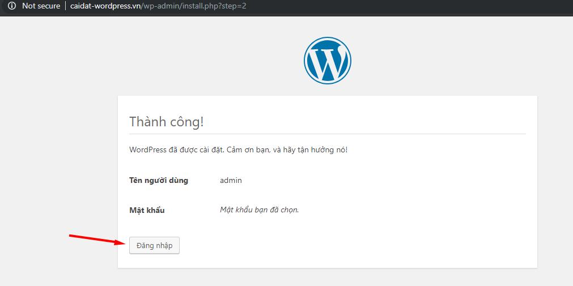573x286 pixels.
Task: Click the WordPress đã được cài đặt message
Action: pos(238,150)
